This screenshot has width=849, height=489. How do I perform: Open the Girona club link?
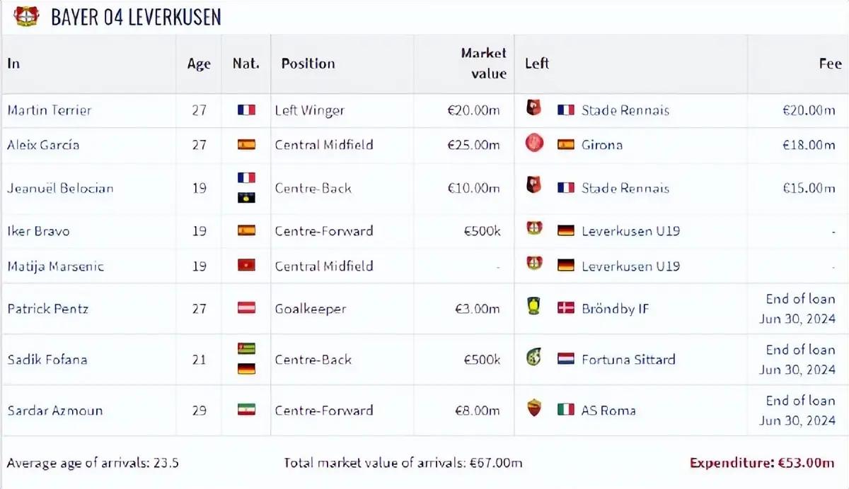point(602,145)
